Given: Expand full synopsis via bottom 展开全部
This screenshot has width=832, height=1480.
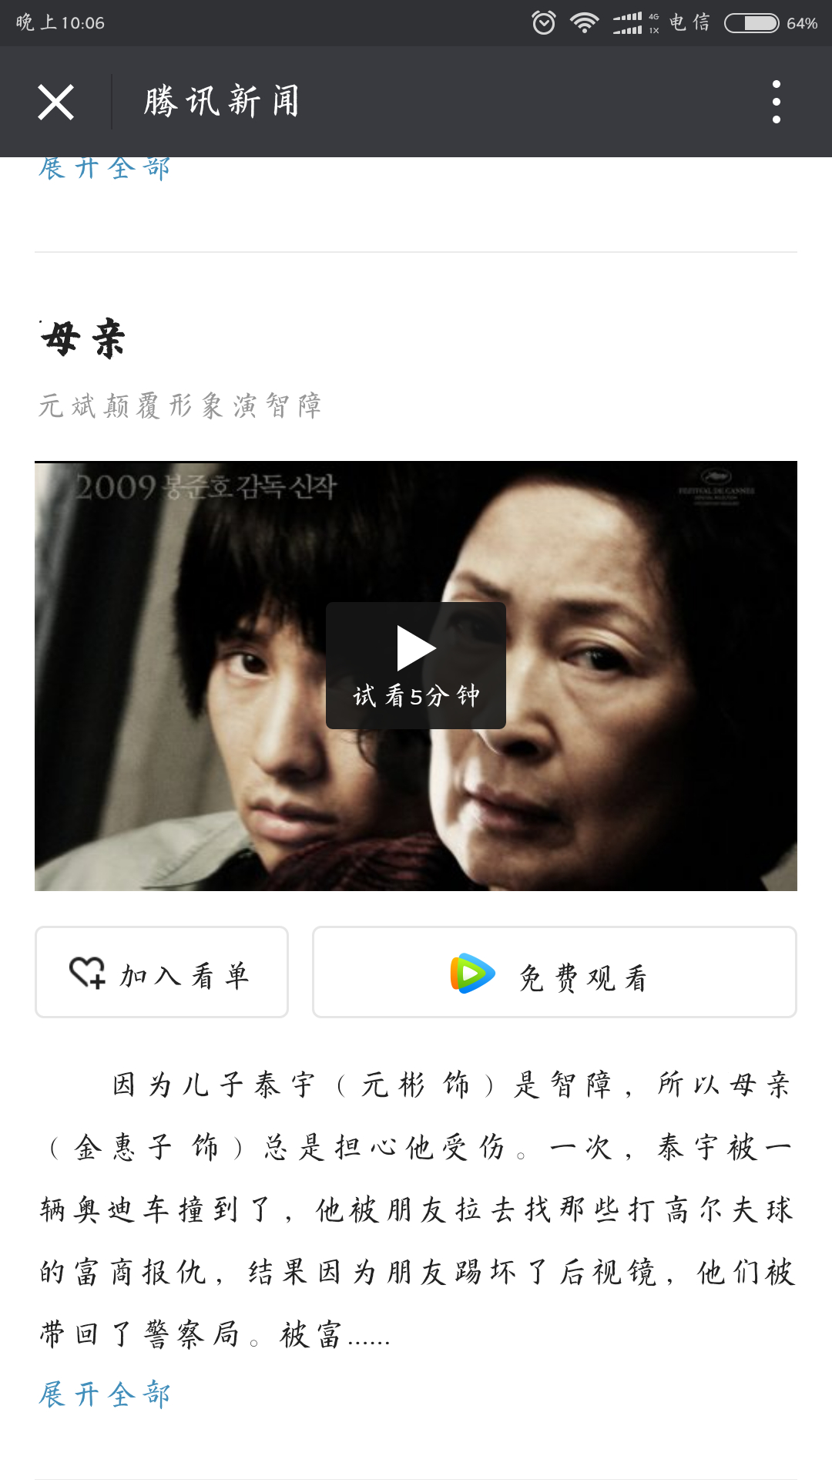Looking at the screenshot, I should (105, 1394).
